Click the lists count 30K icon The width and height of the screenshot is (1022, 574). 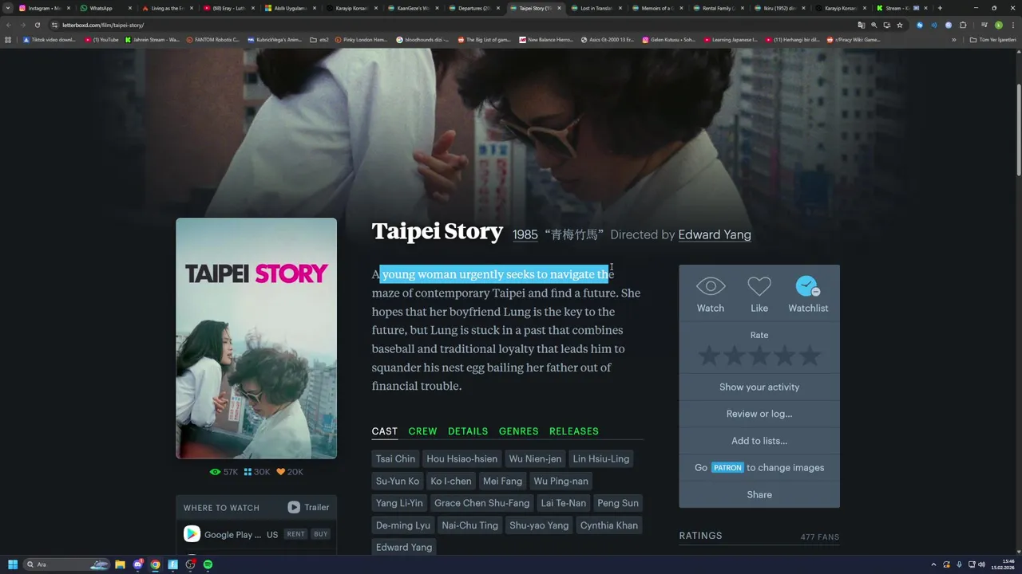(257, 472)
